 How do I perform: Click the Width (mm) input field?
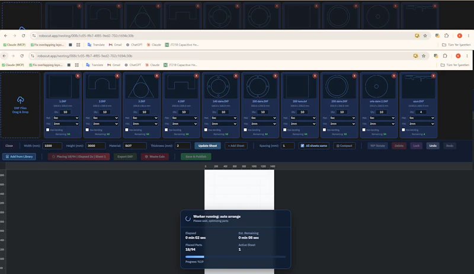(x=52, y=146)
